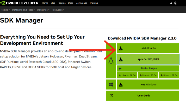This screenshot has width=186, height=103.
Task: Click the NVIDIA Developer logo
Action: (19, 3)
